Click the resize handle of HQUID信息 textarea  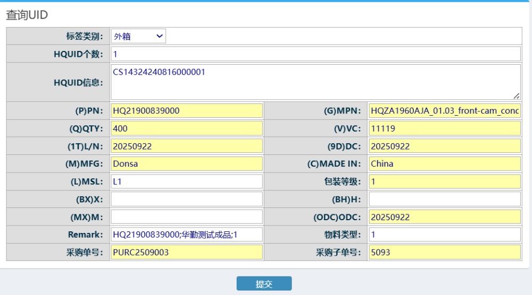(517, 96)
